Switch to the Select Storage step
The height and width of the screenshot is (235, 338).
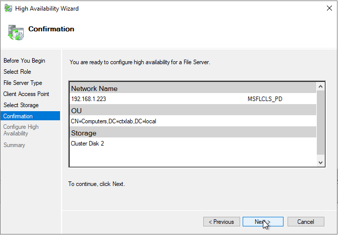[21, 105]
